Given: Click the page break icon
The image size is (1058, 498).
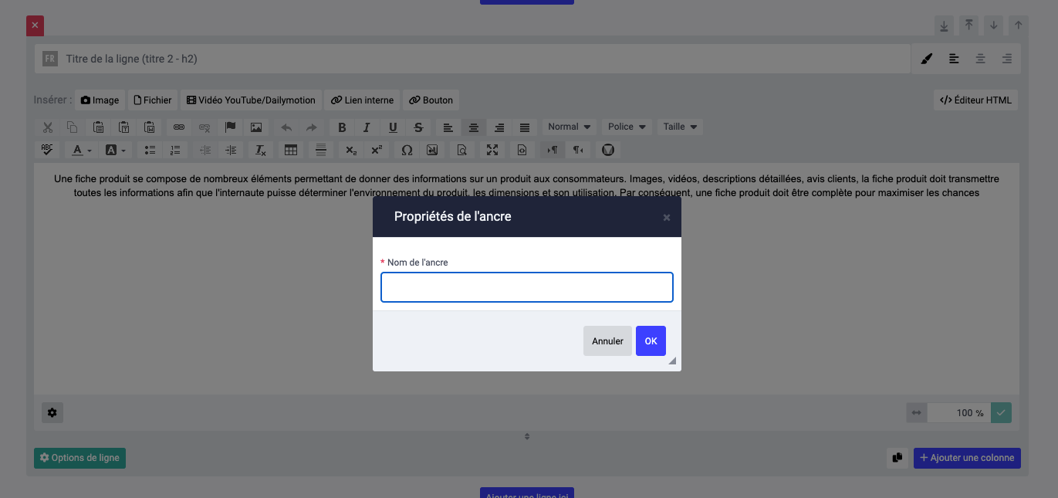Looking at the screenshot, I should point(432,150).
